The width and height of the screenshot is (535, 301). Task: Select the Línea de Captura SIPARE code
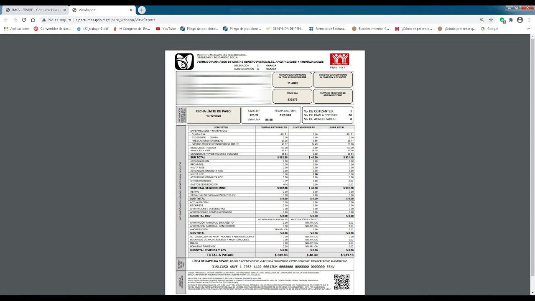273,267
